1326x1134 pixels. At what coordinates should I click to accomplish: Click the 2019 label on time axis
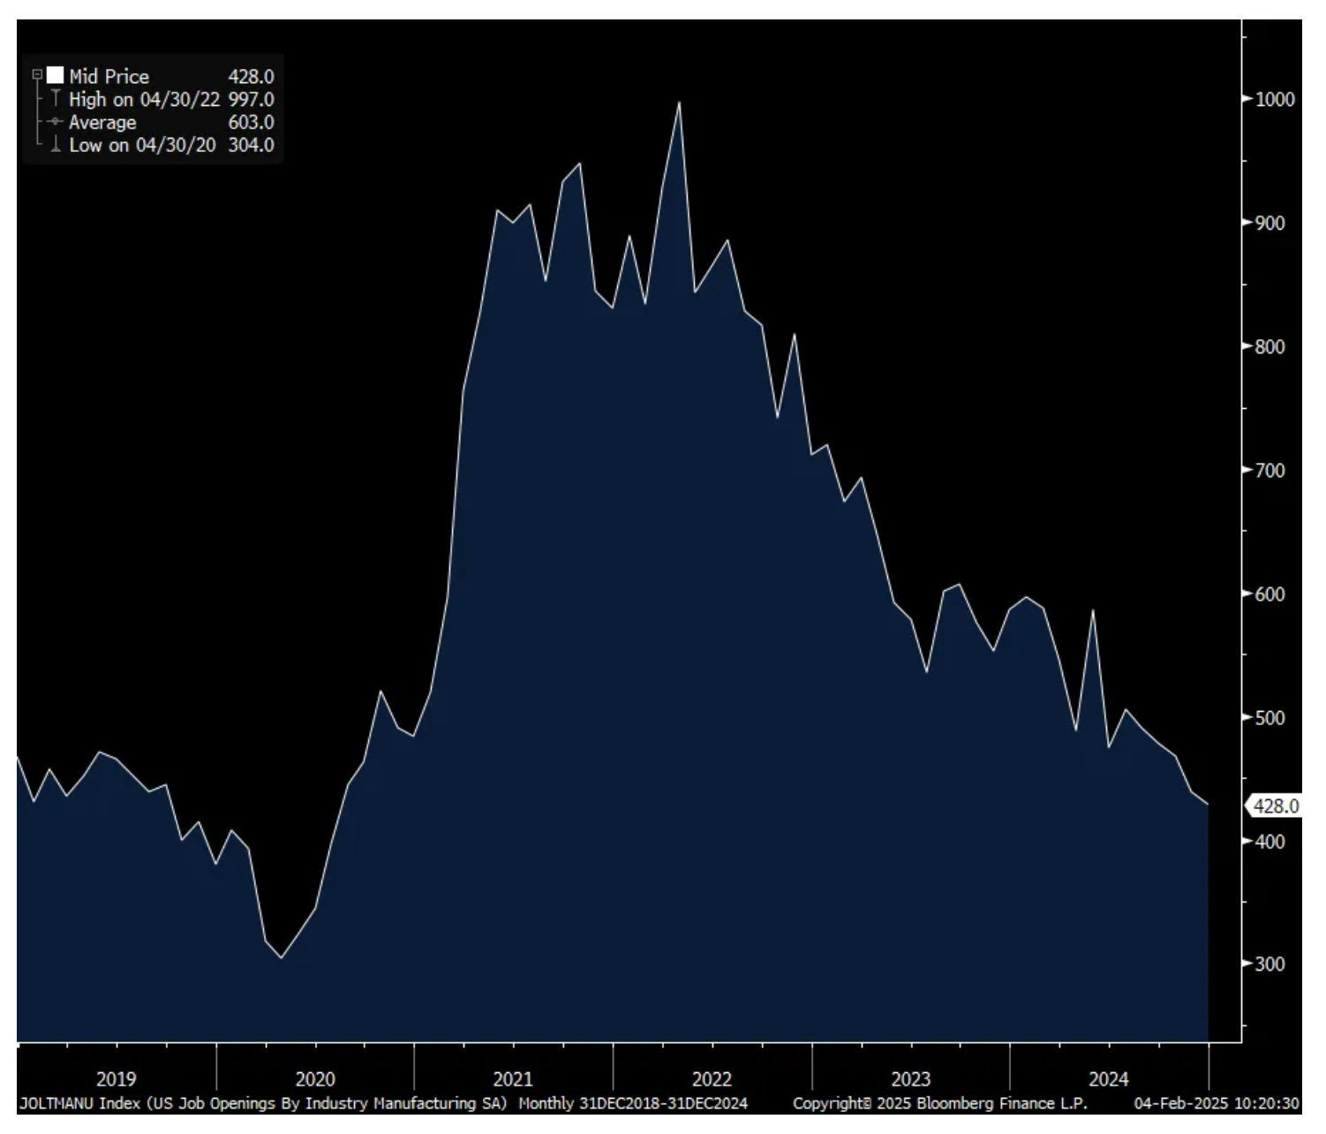[116, 1079]
